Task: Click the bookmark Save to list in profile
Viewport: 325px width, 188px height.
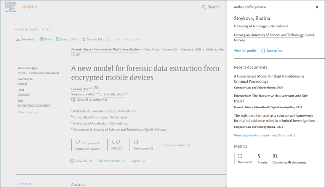Action: [263, 51]
